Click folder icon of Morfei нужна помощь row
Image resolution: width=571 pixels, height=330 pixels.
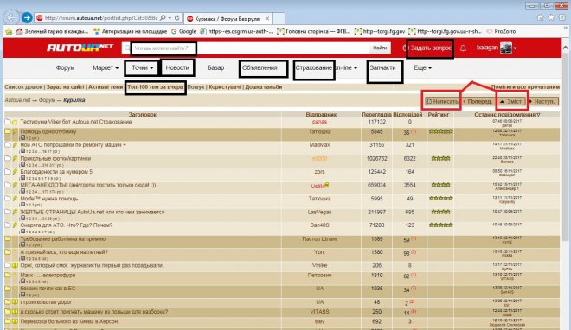point(7,199)
